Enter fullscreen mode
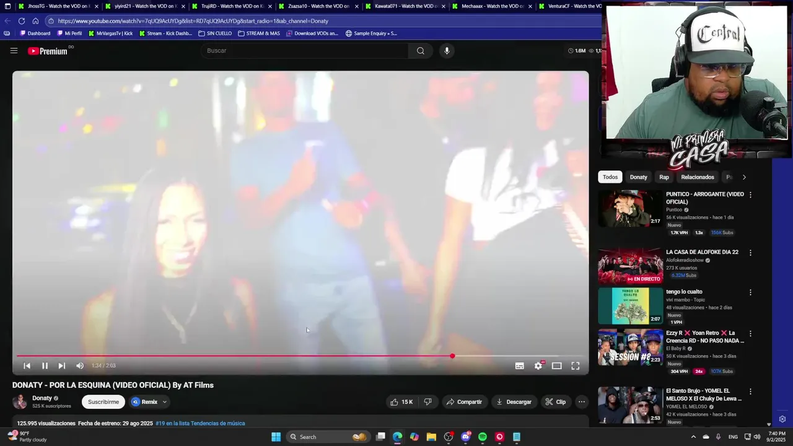Viewport: 793px width, 446px height. (x=576, y=365)
